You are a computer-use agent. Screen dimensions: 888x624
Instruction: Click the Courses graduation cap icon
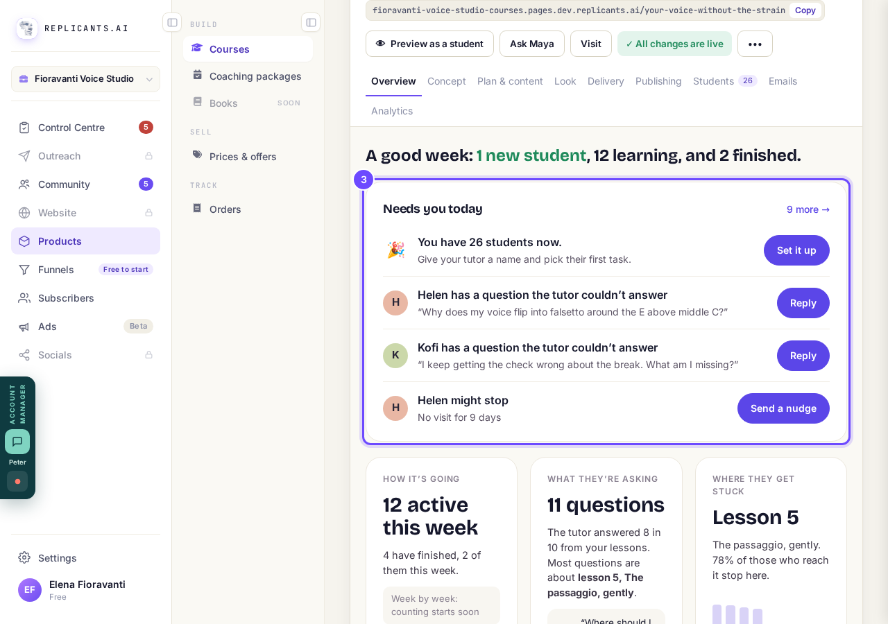click(x=197, y=48)
